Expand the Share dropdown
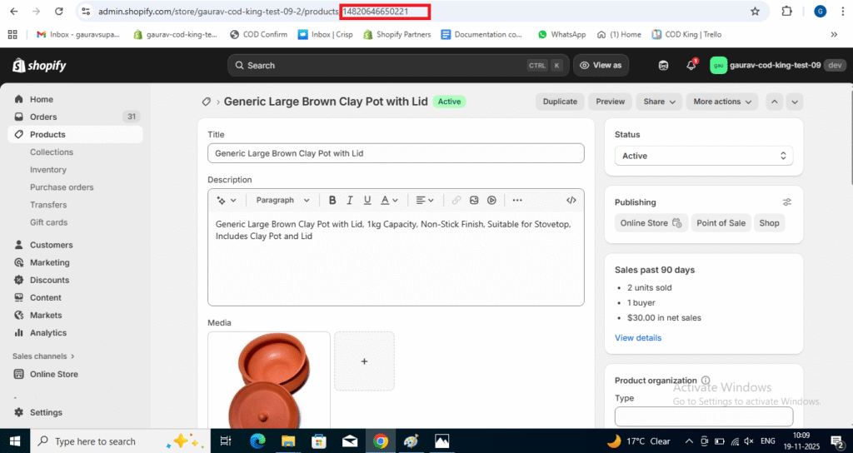853x453 pixels. [659, 102]
